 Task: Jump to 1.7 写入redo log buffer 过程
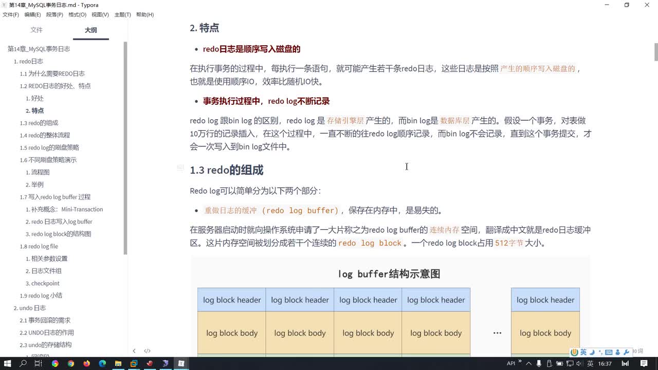tap(55, 197)
